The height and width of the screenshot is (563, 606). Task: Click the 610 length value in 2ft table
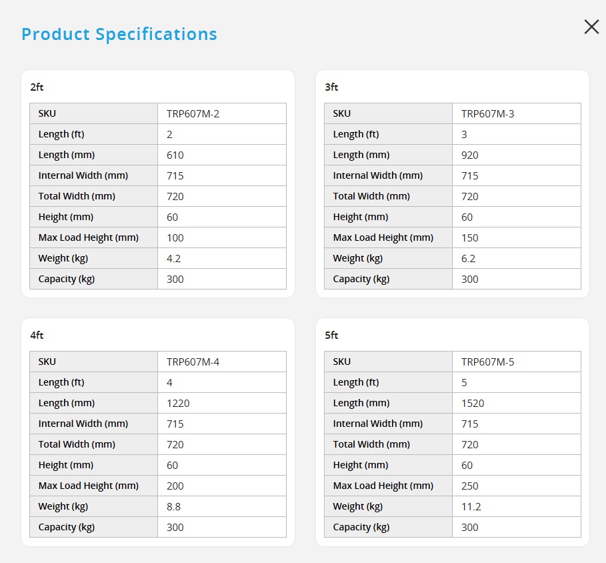coord(175,155)
